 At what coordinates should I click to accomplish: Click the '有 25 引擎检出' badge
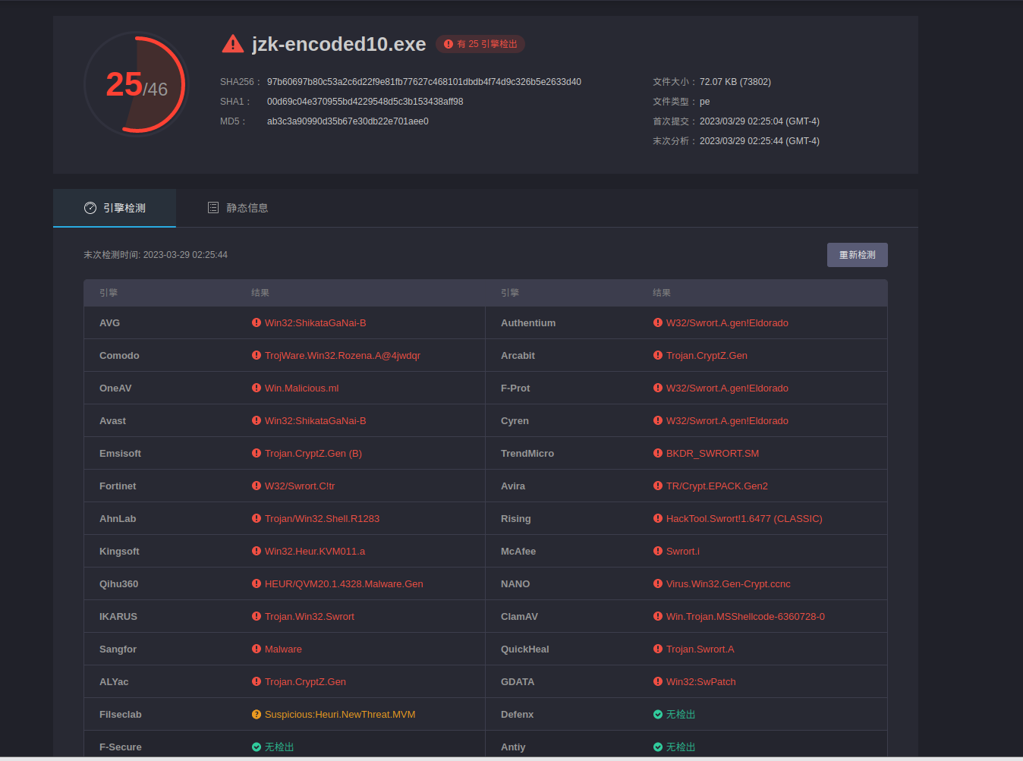pos(480,44)
